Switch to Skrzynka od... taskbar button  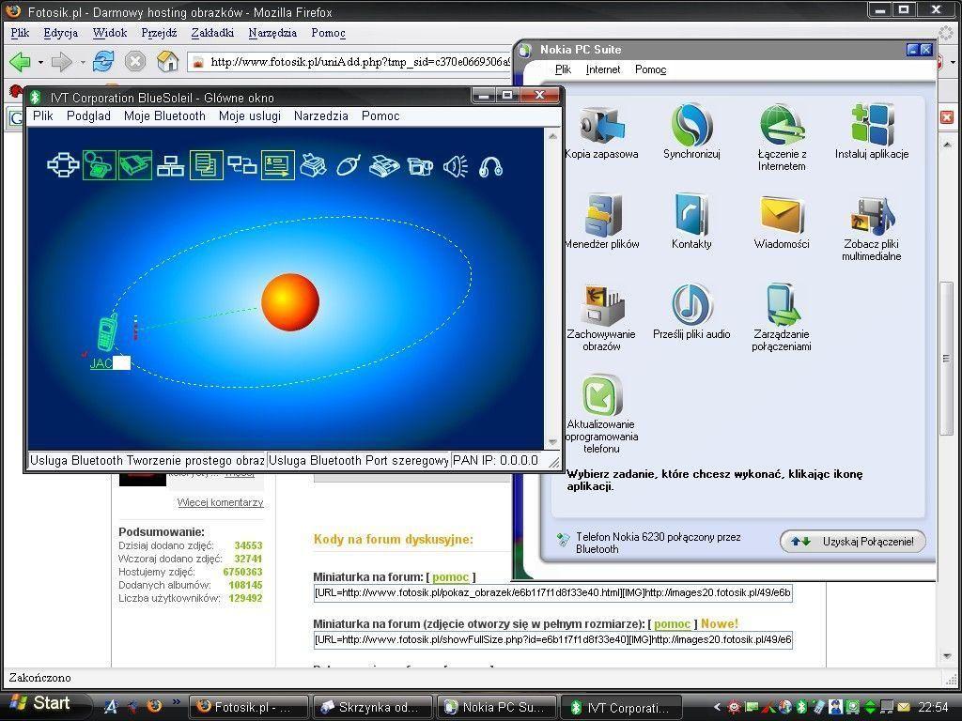click(373, 707)
